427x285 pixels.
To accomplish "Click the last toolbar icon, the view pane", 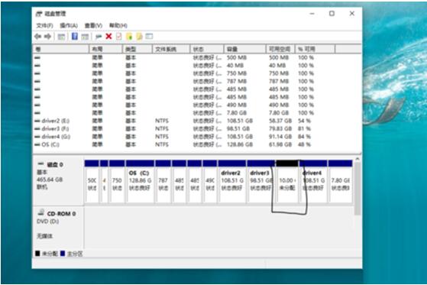I will (x=149, y=36).
